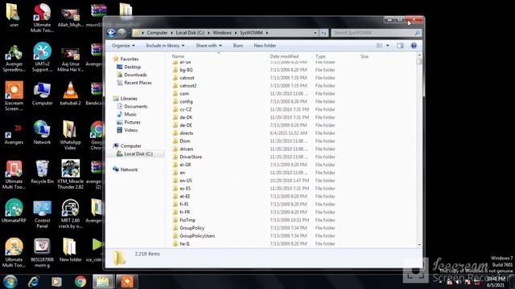Select the UltimateFRP desktop icon
This screenshot has height=289, width=515.
pos(14,210)
